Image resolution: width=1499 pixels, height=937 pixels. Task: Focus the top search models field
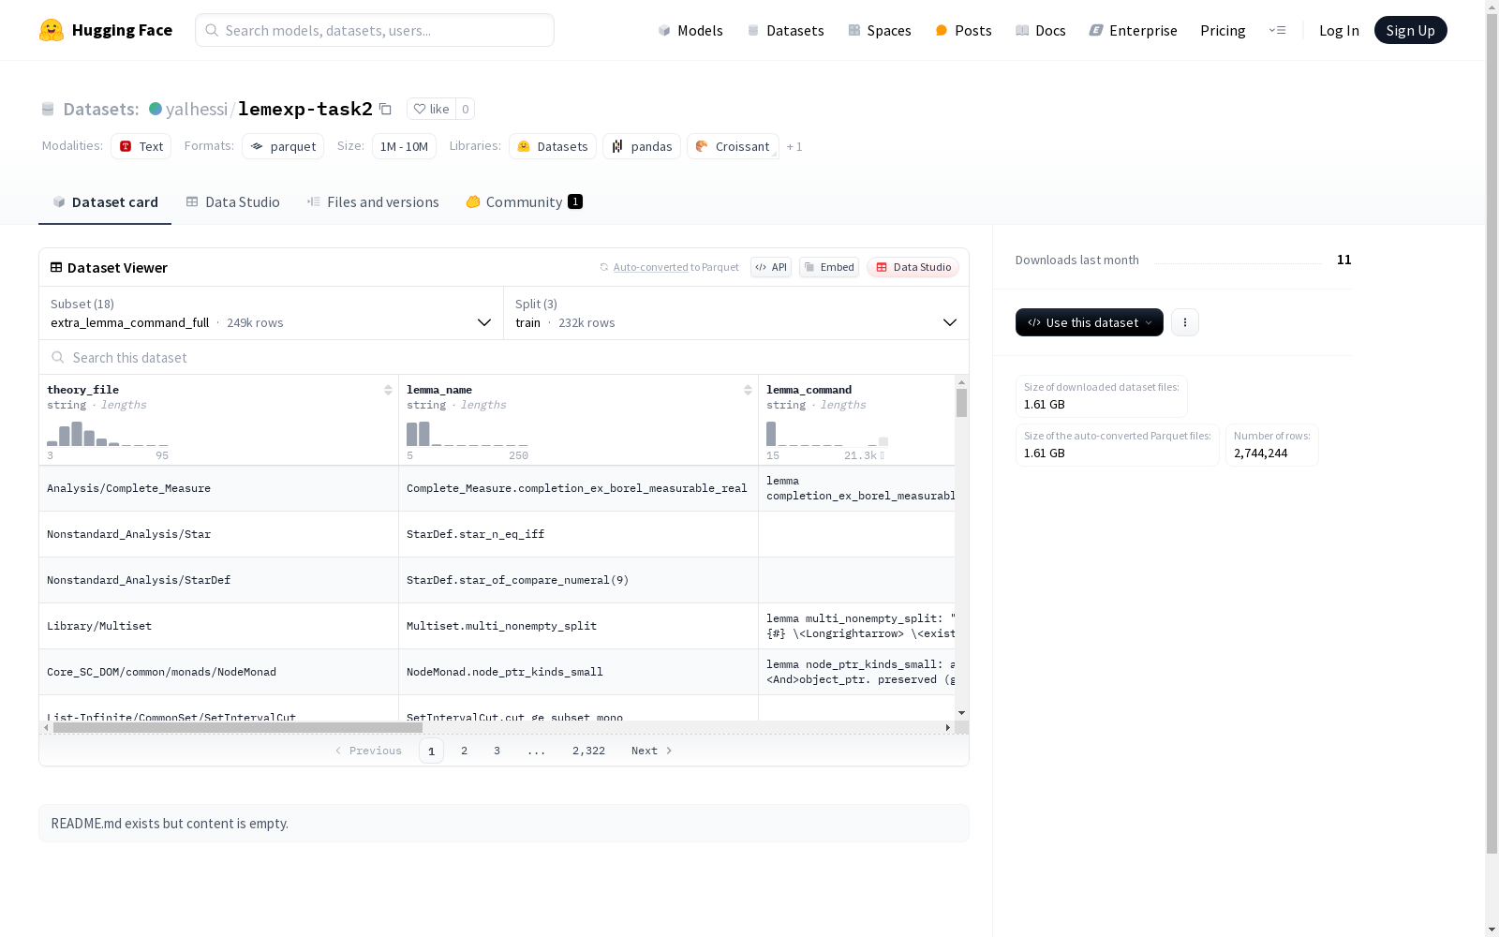[375, 30]
